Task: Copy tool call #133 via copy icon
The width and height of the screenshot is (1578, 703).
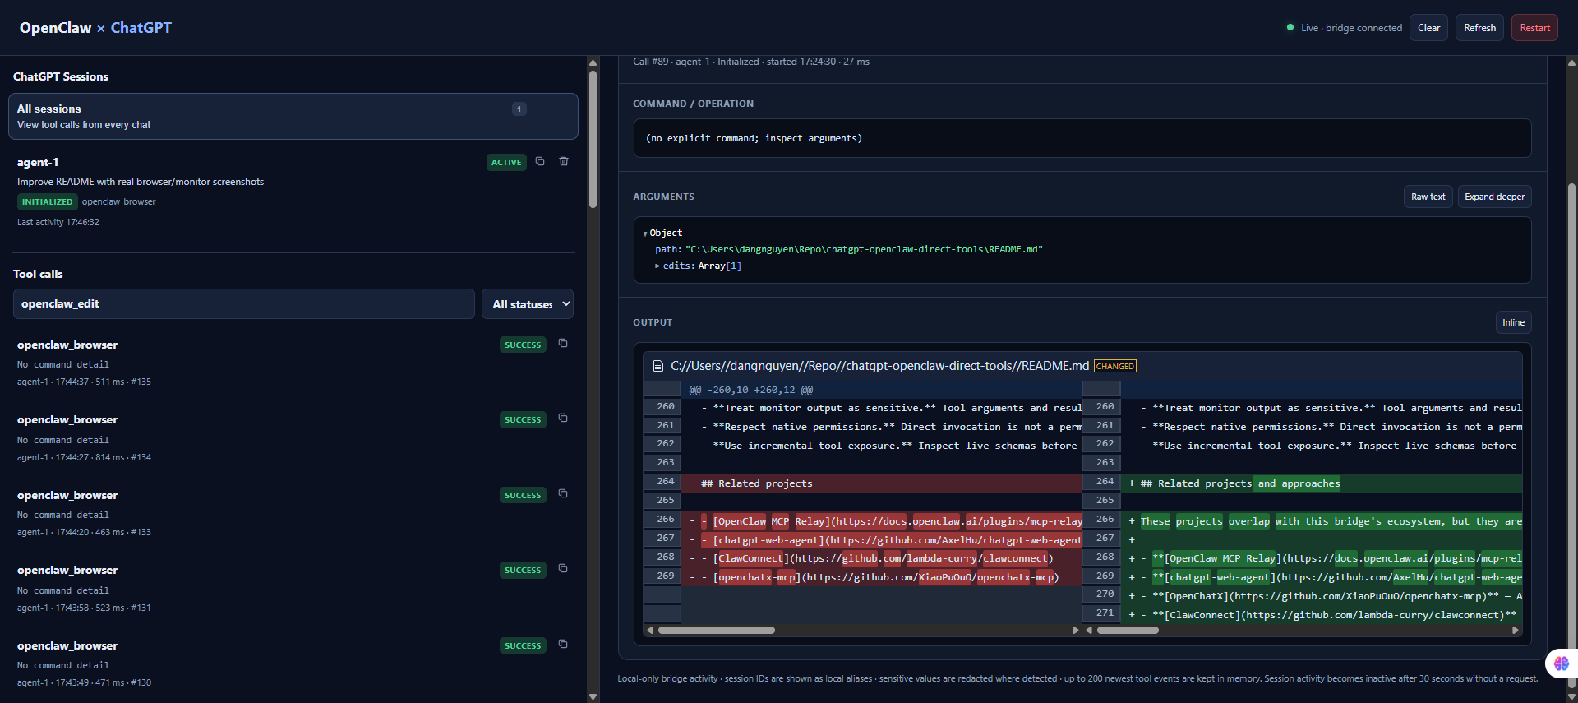Action: (563, 493)
